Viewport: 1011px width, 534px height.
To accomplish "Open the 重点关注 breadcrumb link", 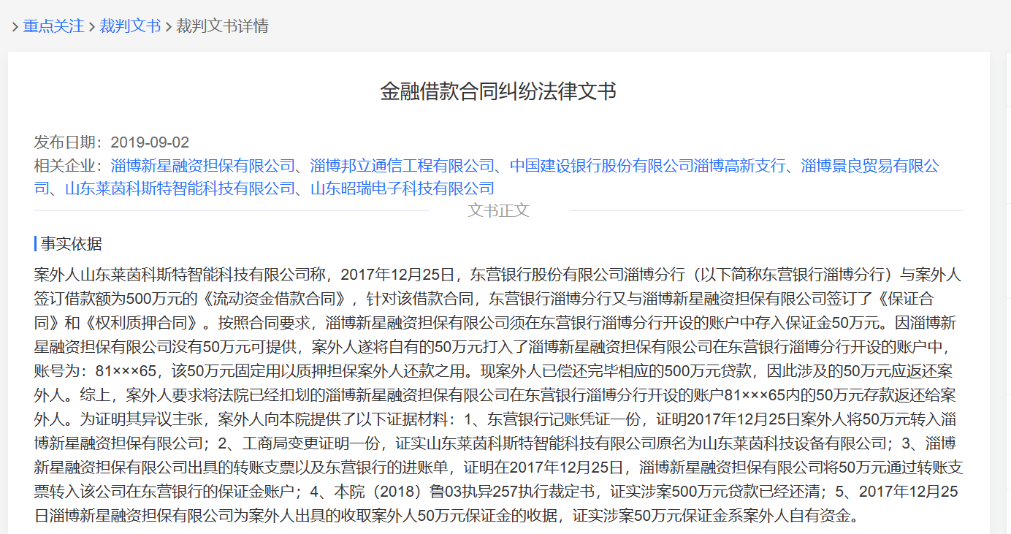I will click(53, 26).
